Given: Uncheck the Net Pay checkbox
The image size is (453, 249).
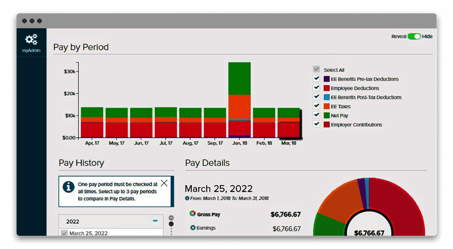Looking at the screenshot, I should 316,115.
